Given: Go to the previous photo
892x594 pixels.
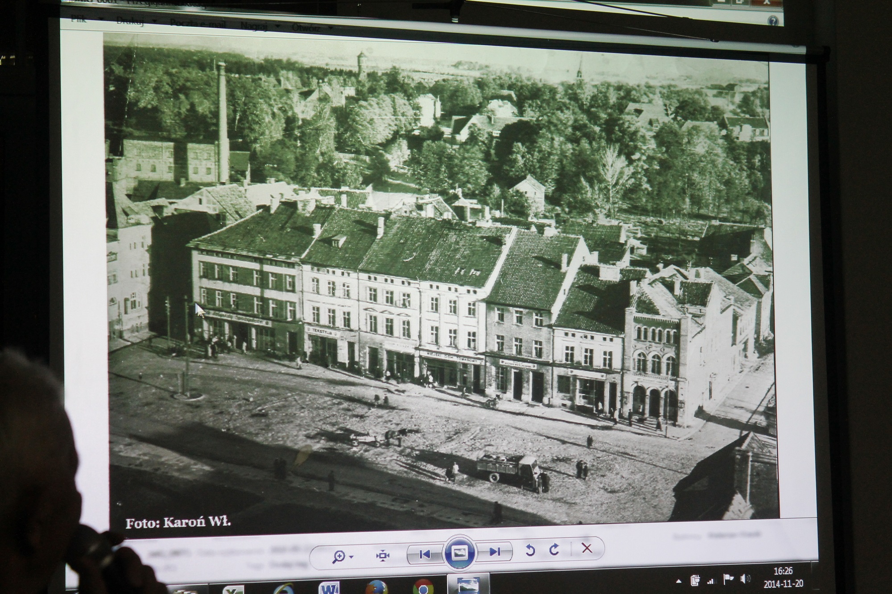Looking at the screenshot, I should point(425,554).
